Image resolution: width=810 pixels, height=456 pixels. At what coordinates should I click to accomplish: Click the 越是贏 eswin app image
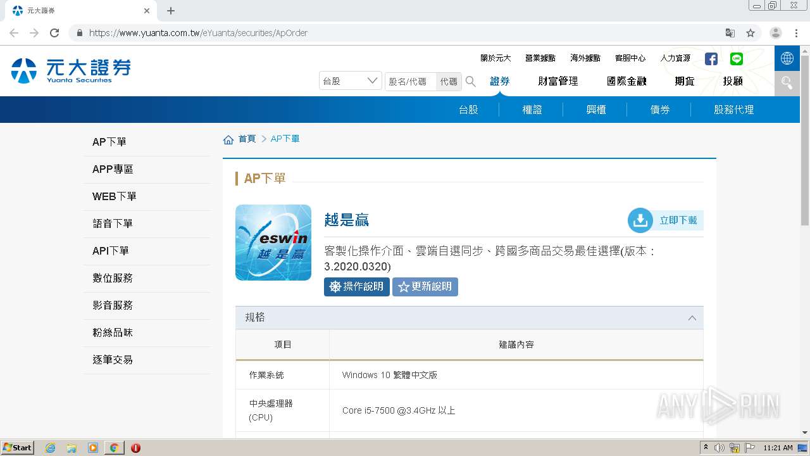pyautogui.click(x=273, y=243)
